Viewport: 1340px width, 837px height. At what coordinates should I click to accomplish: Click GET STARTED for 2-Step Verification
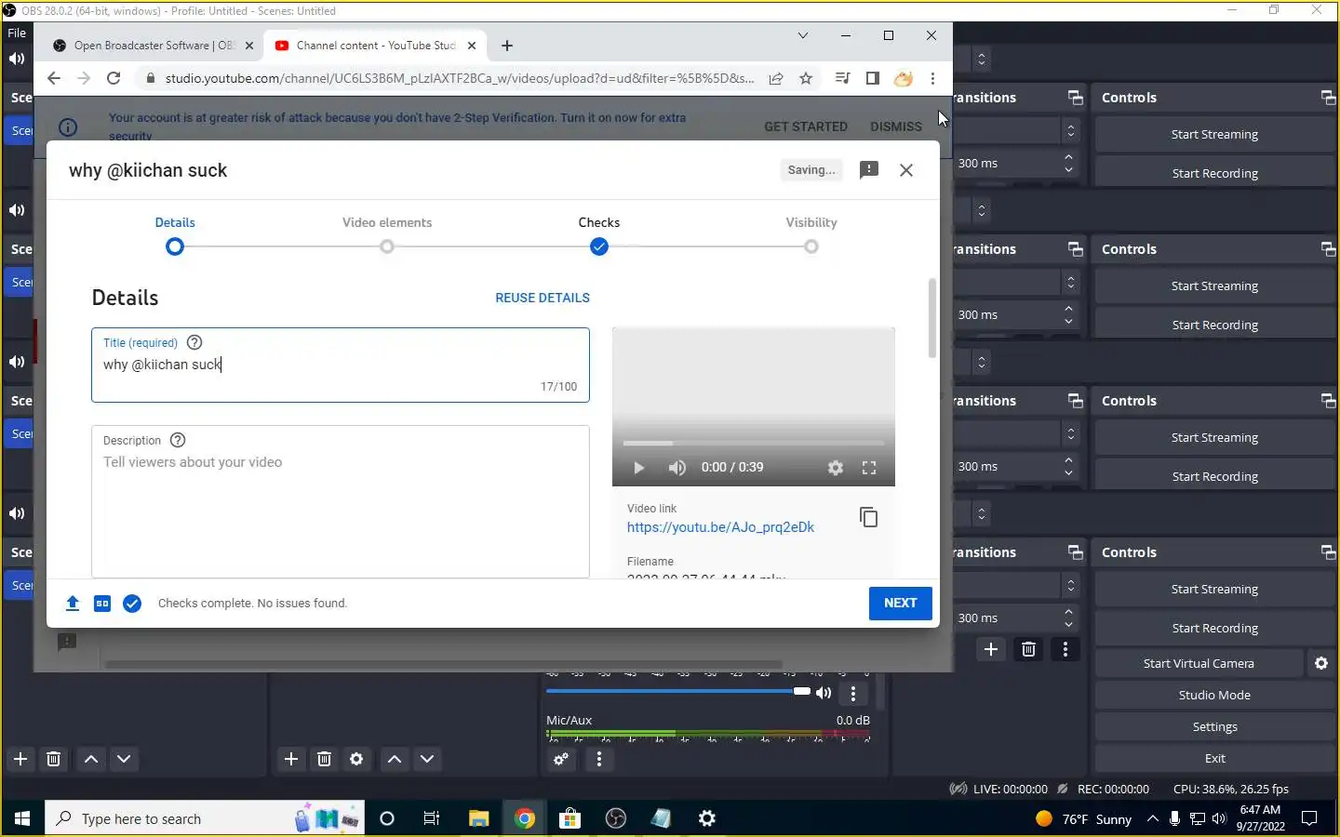(x=806, y=126)
